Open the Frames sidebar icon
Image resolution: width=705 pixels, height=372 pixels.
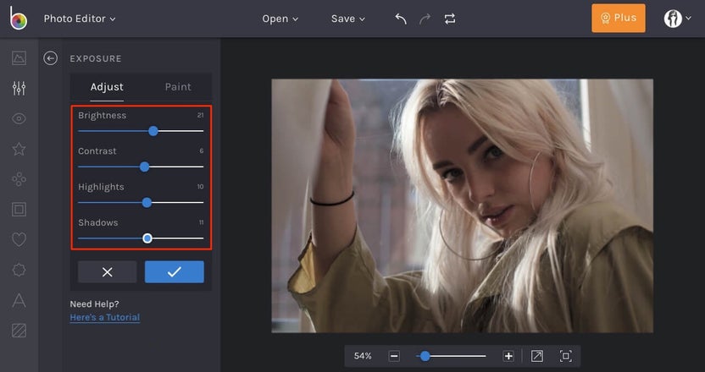tap(19, 210)
